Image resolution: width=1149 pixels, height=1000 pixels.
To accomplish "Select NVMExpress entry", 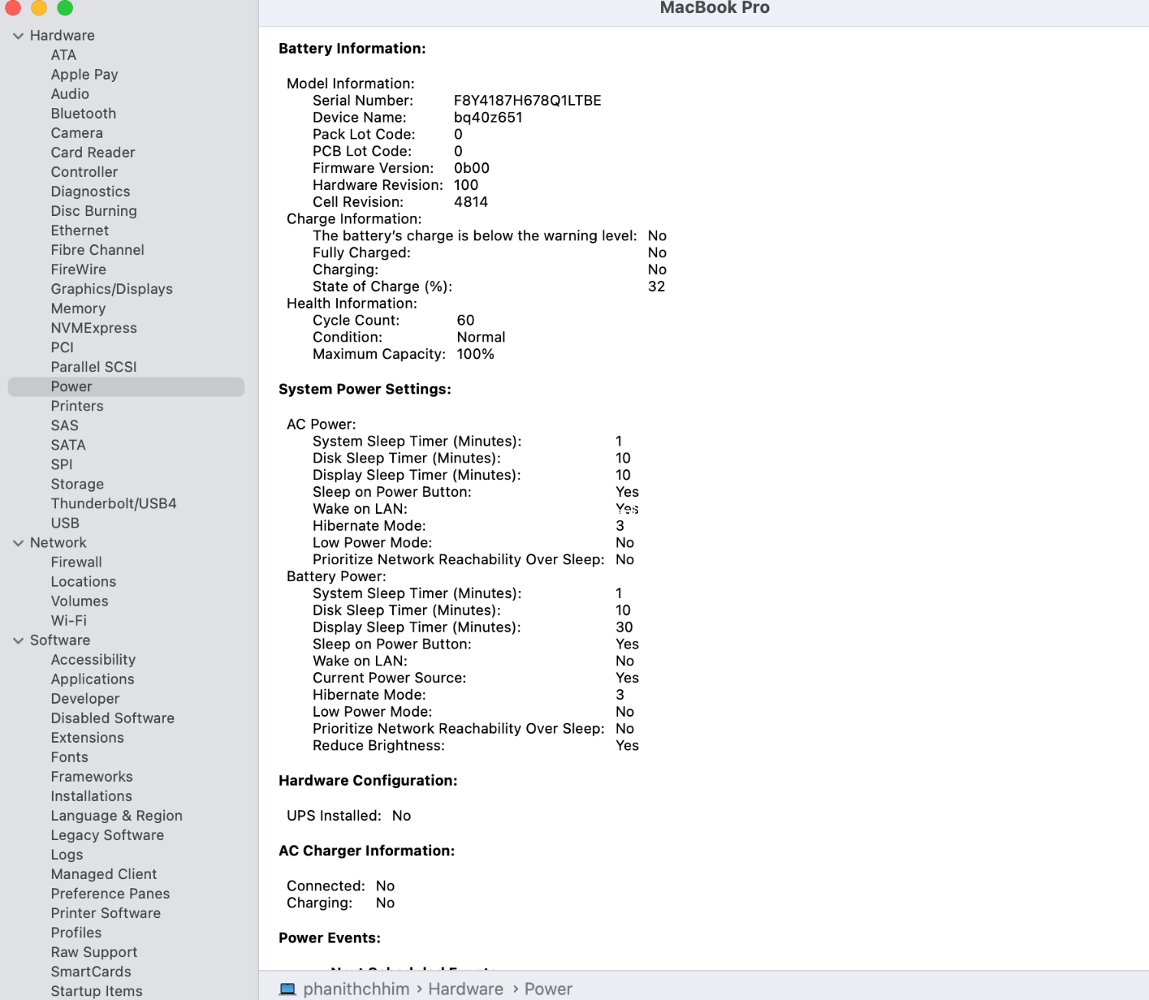I will click(x=93, y=328).
